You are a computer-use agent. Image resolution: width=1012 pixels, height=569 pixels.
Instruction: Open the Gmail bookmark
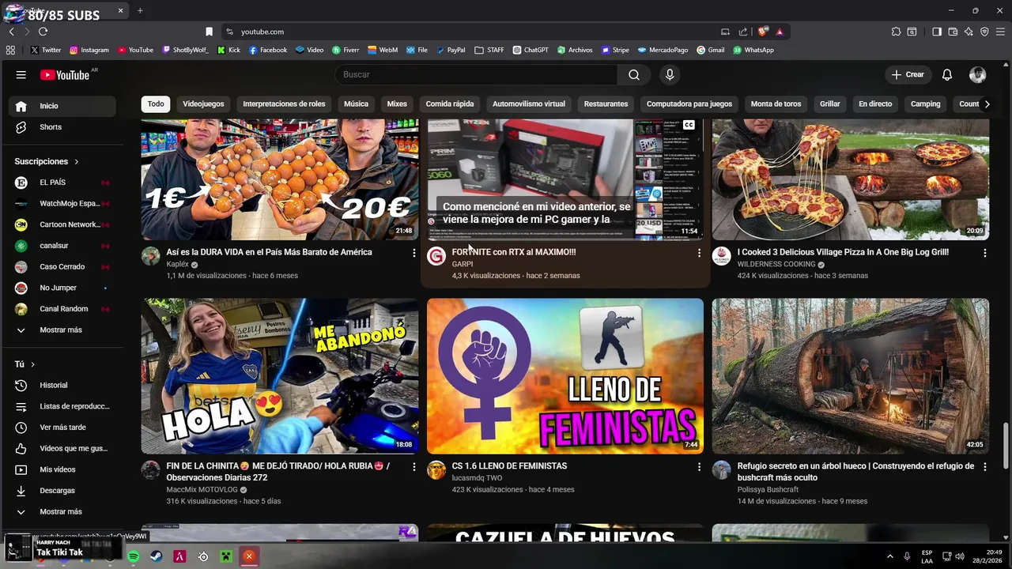pyautogui.click(x=710, y=50)
